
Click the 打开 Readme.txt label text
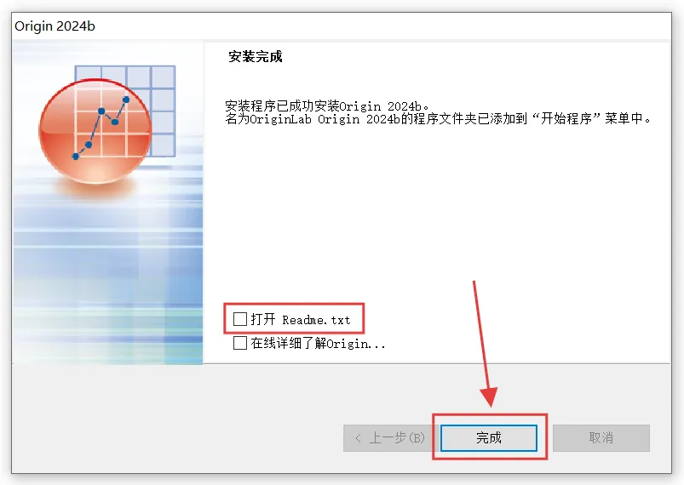[x=301, y=319]
